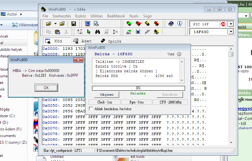Image resolution: width=252 pixels, height=161 pixels.
Task: Click the Pgm - 3ms button
Action: (x=137, y=102)
